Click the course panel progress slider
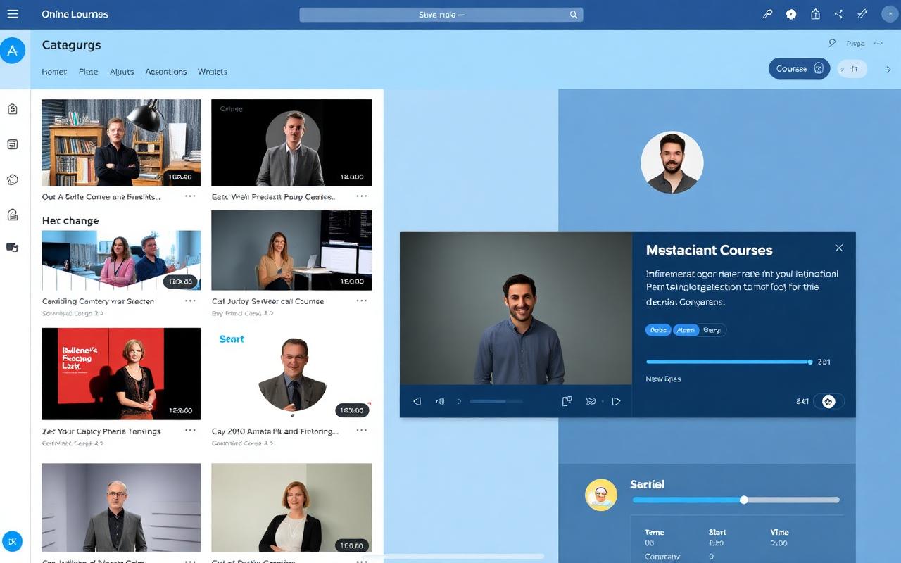Image resolution: width=901 pixels, height=563 pixels. pos(729,362)
